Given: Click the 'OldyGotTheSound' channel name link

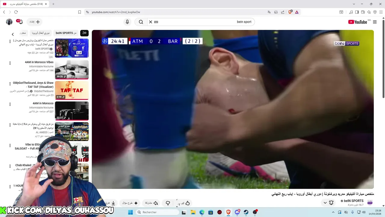Looking at the screenshot, I should (x=44, y=91).
